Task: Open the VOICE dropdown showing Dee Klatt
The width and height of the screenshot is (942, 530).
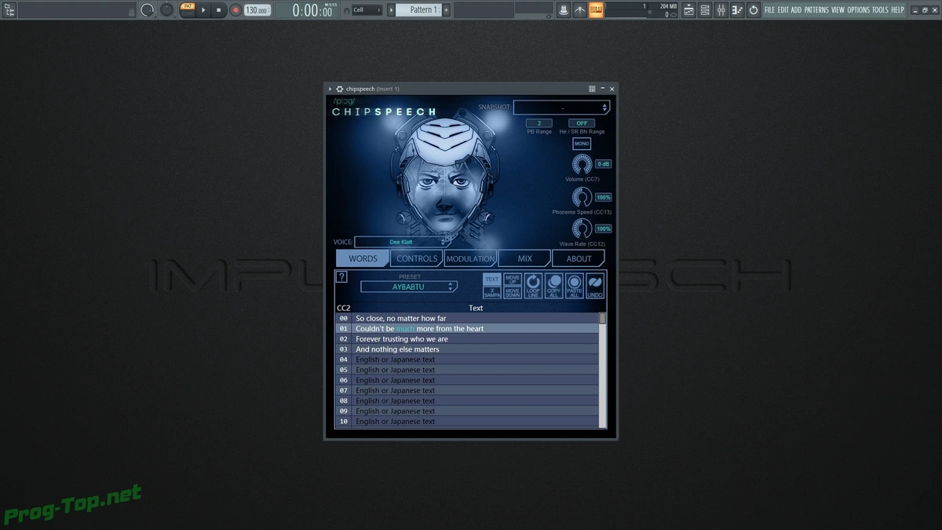Action: (x=402, y=242)
